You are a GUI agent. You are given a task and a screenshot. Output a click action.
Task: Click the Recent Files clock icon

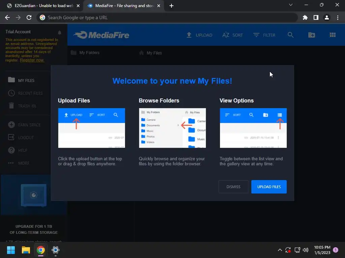coord(11,93)
